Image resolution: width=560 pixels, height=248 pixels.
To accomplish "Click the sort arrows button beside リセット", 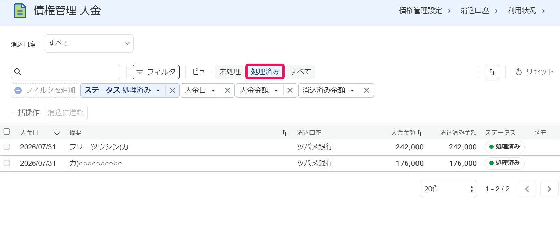I will 492,72.
